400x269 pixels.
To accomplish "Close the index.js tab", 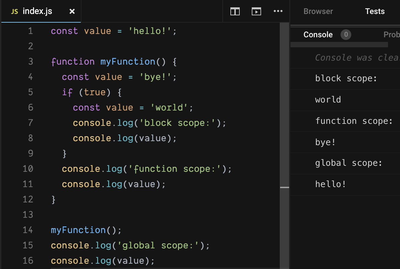I will click(x=72, y=11).
